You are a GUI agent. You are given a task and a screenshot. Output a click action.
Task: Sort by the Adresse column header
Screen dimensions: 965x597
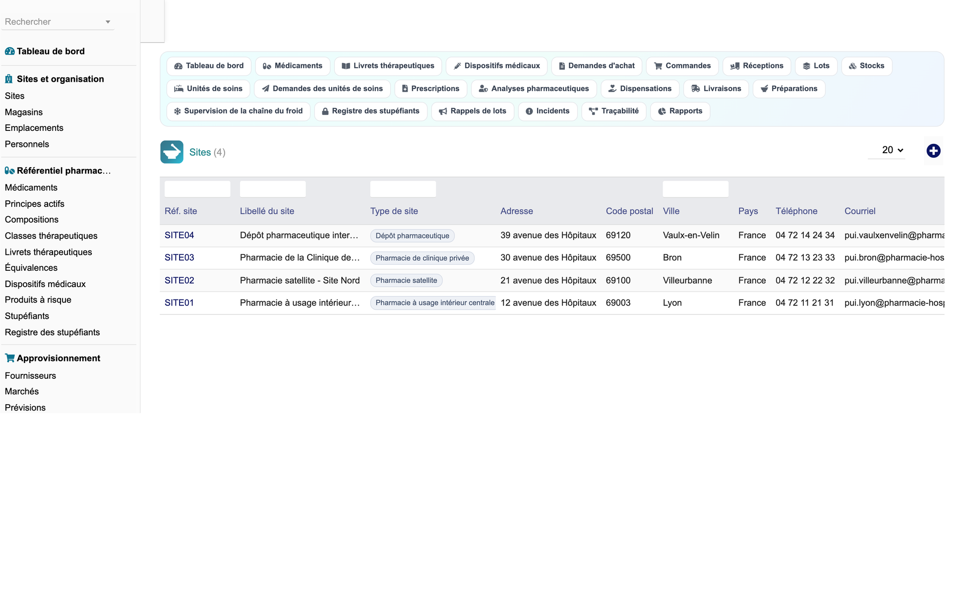pos(517,211)
